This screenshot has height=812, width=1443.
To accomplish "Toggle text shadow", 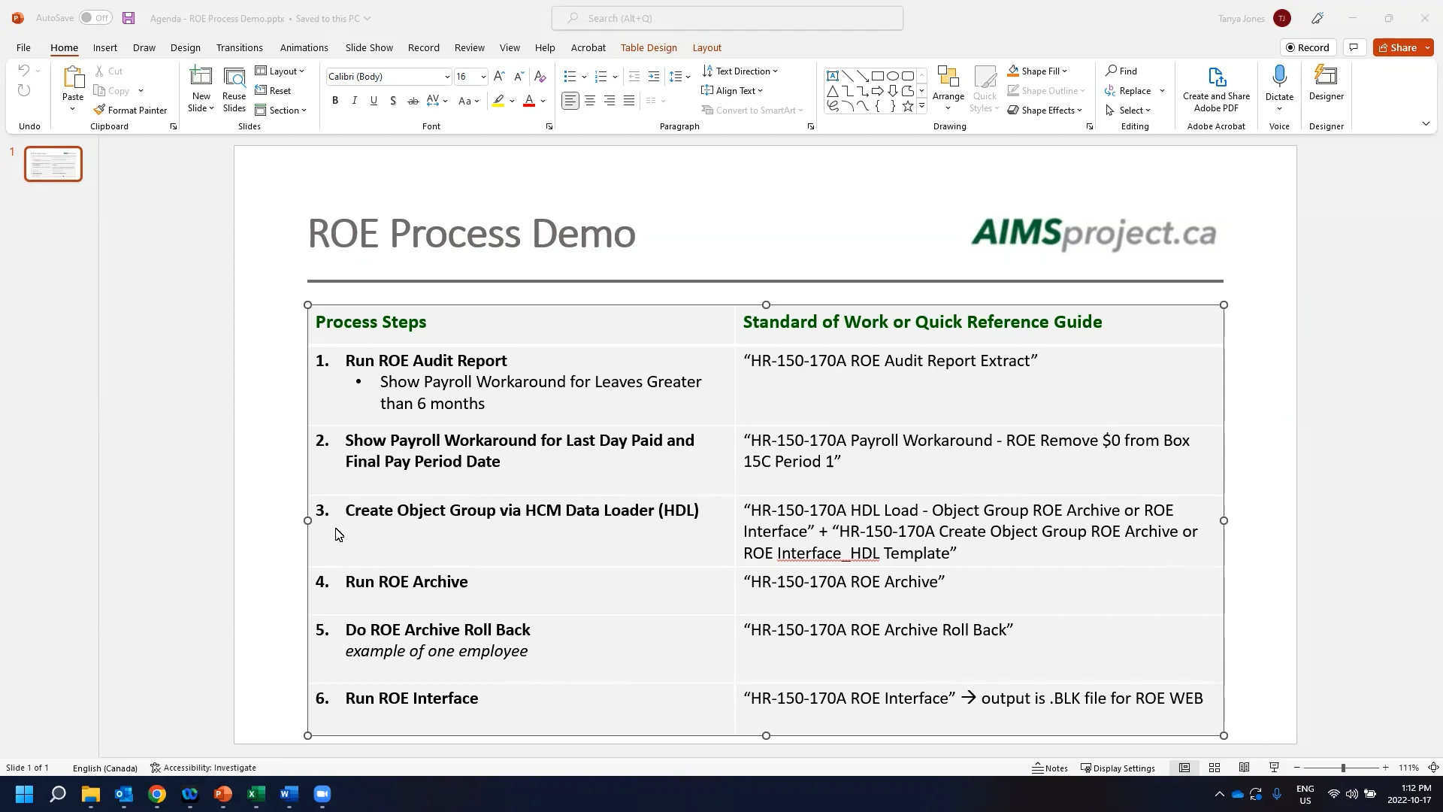I will (x=393, y=101).
